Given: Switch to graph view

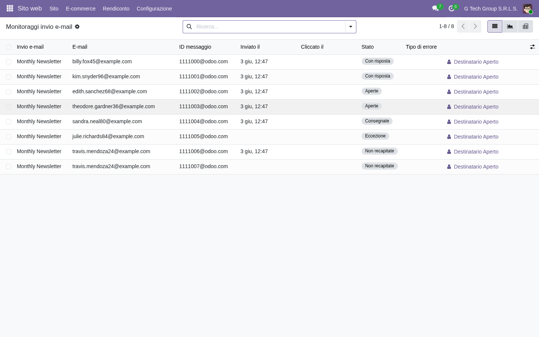Looking at the screenshot, I should [x=510, y=27].
